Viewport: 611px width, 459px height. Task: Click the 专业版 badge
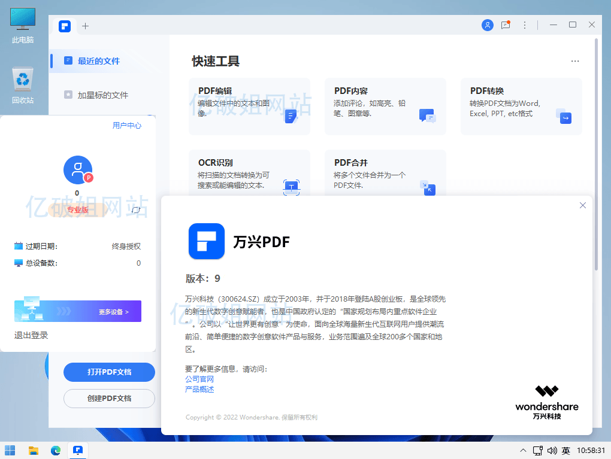tap(77, 210)
